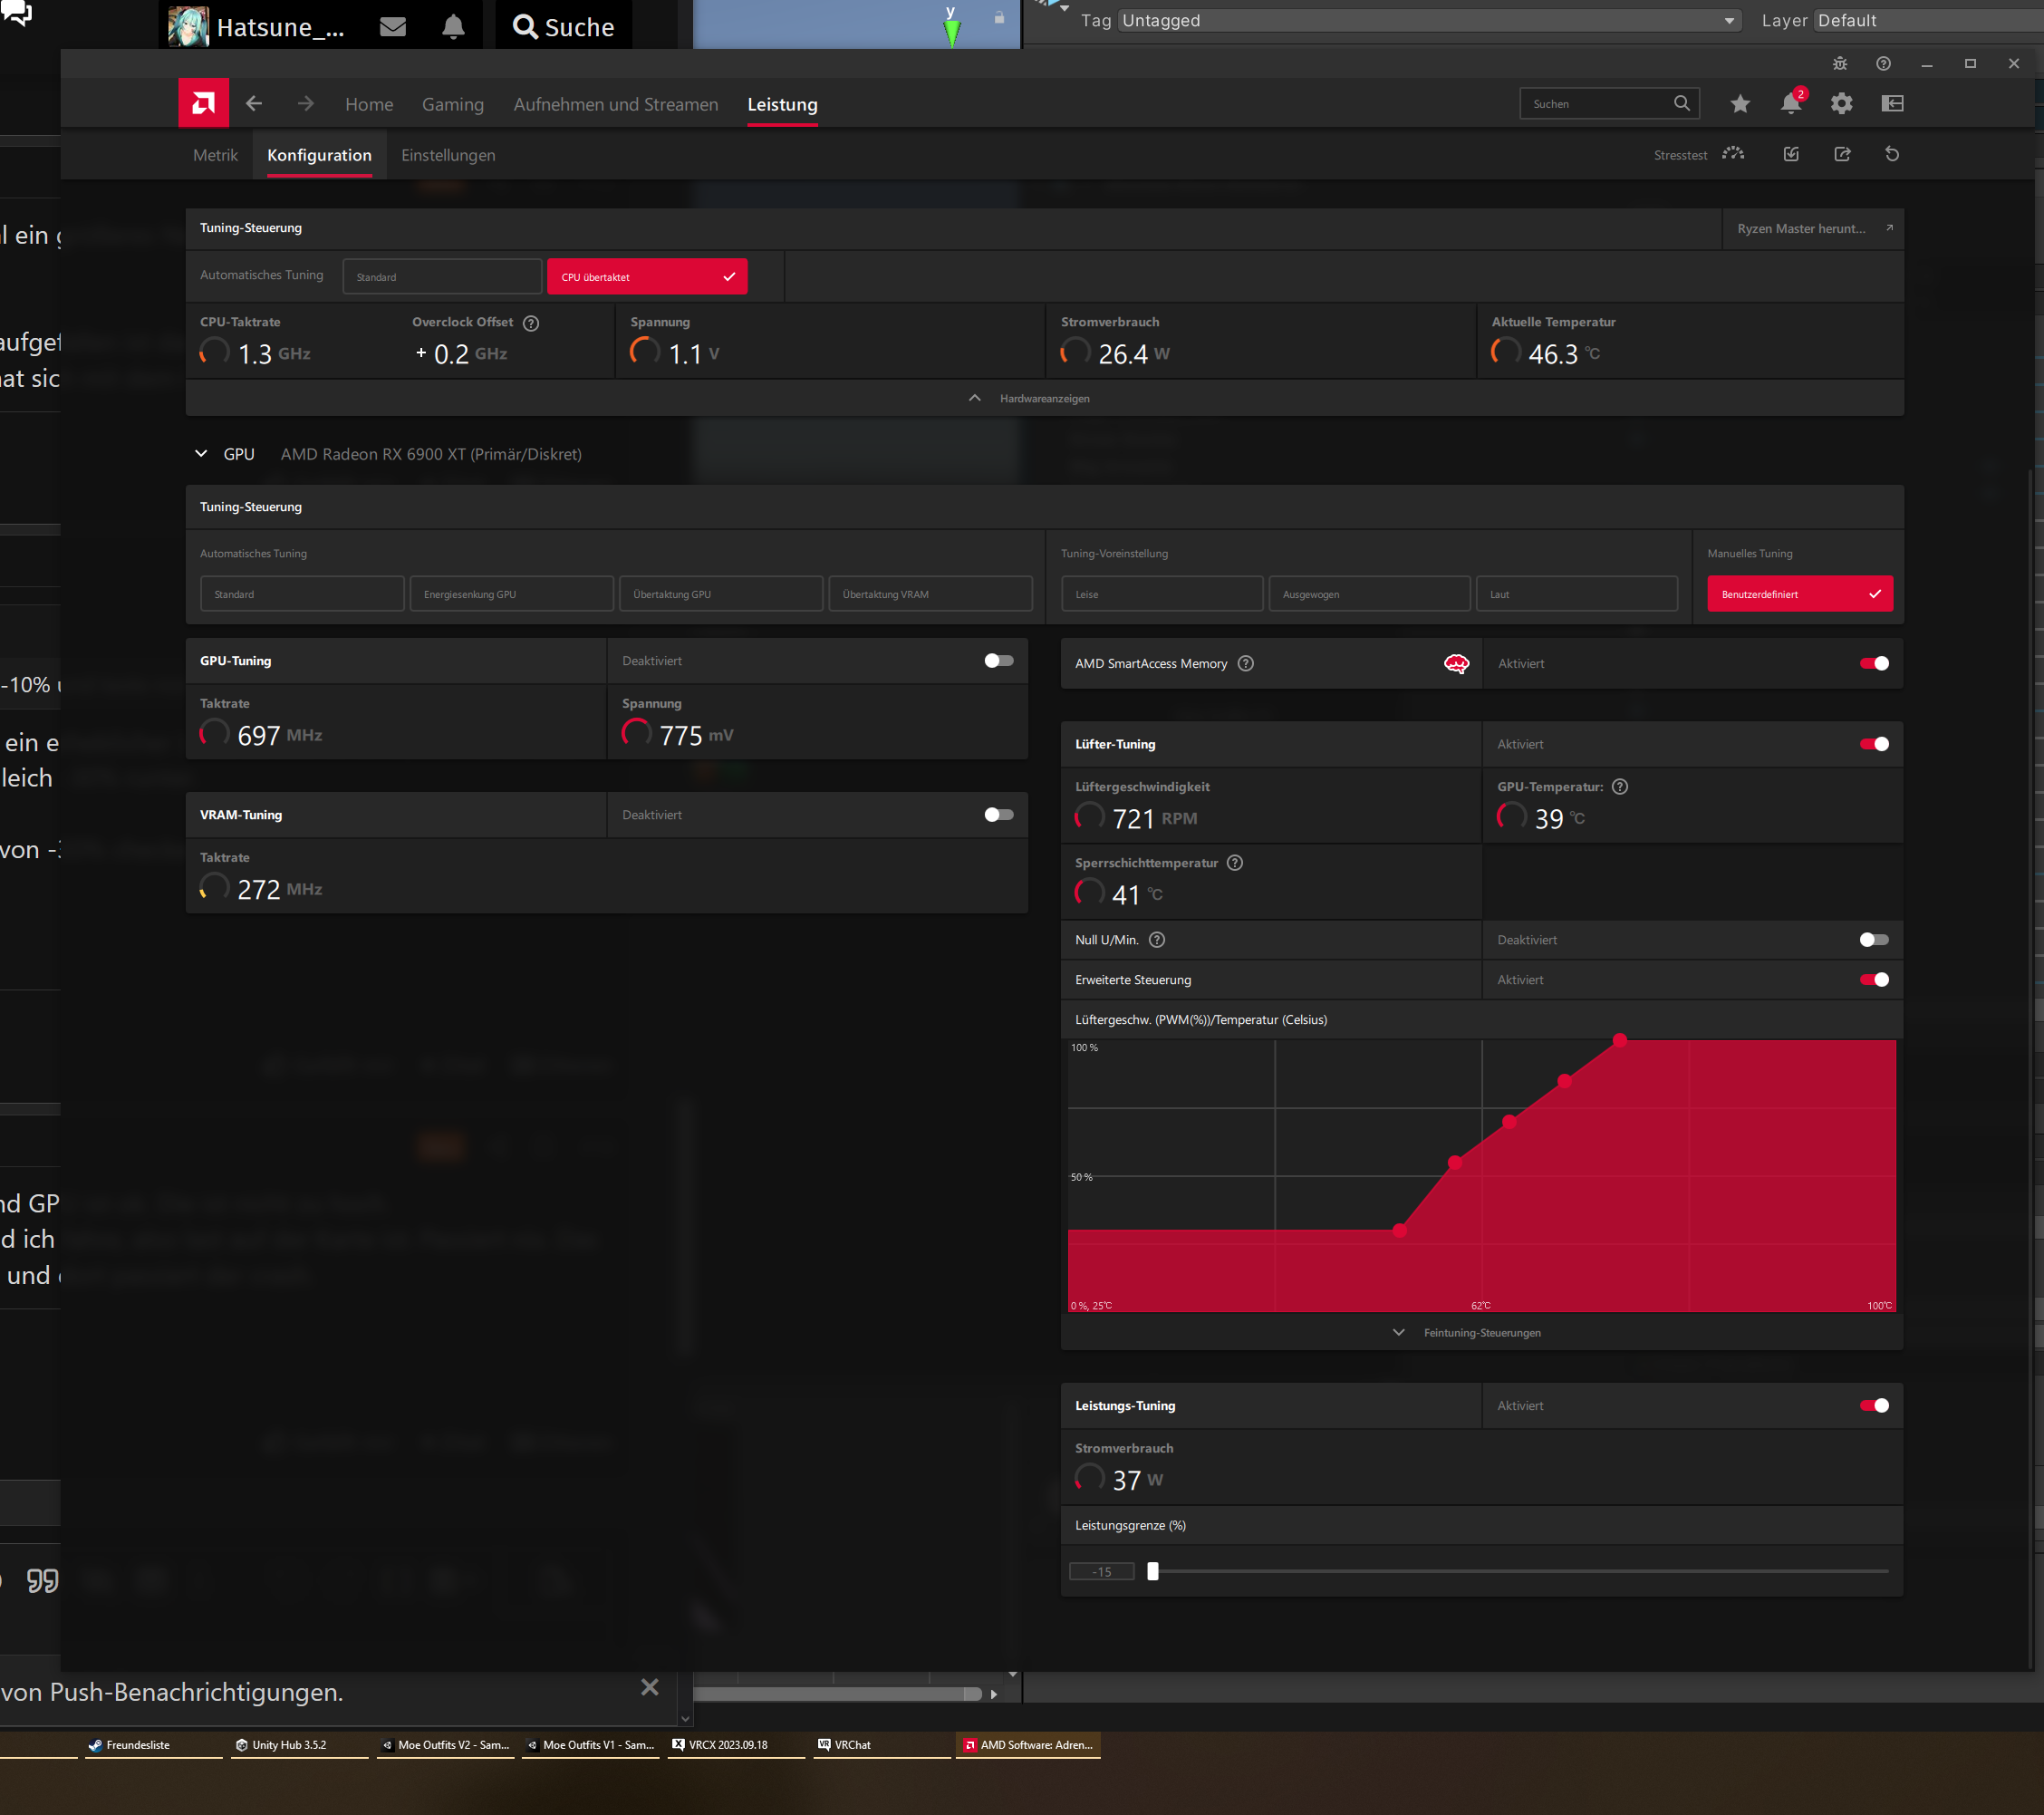Screen dimensions: 2044x1815
Task: Switch to the Metrik tab
Action: pyautogui.click(x=215, y=155)
